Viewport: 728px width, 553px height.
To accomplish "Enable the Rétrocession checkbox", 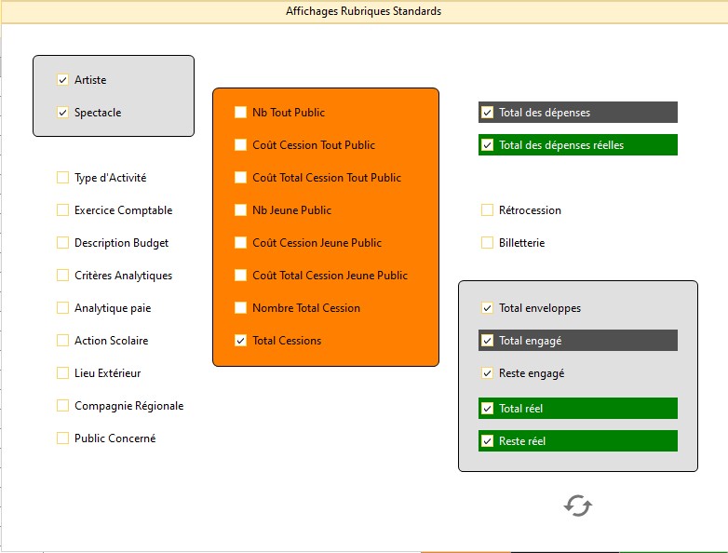I will [x=487, y=210].
